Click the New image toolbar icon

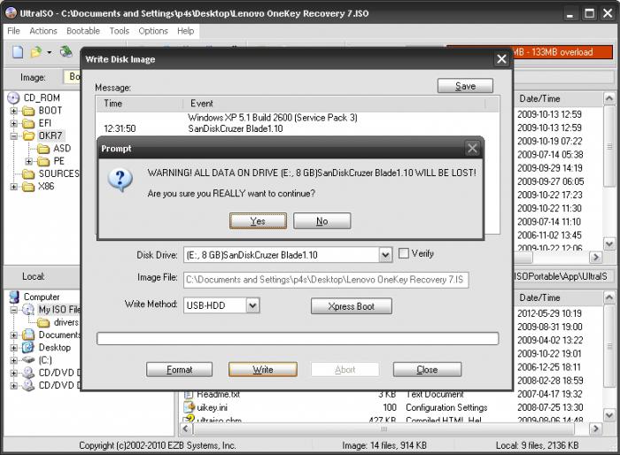(19, 53)
